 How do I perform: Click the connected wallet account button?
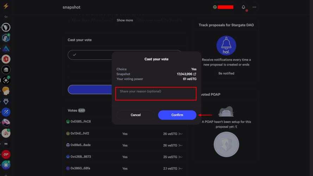pos(223,7)
